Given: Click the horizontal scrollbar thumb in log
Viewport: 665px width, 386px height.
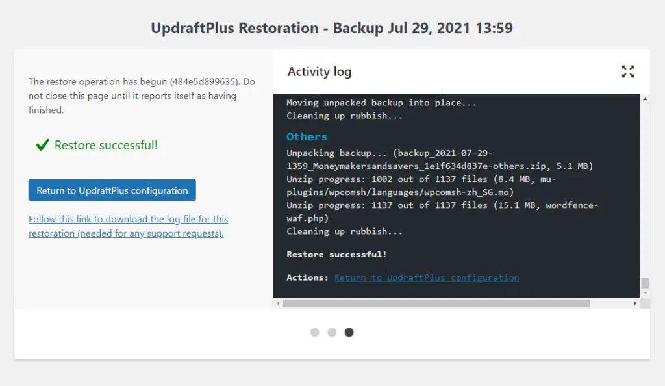Looking at the screenshot, I should [x=436, y=303].
